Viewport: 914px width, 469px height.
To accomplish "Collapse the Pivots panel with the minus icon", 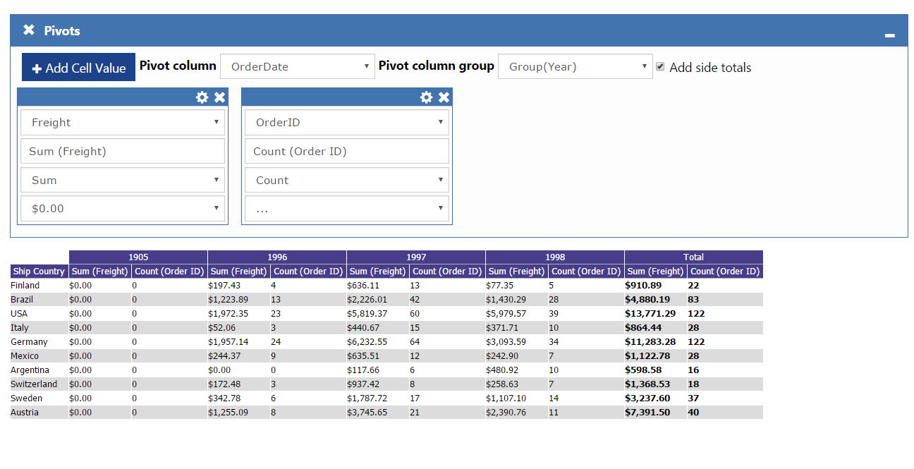I will tap(890, 35).
